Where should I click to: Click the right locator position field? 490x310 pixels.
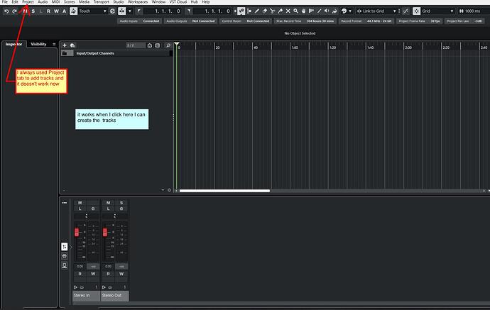pos(212,11)
